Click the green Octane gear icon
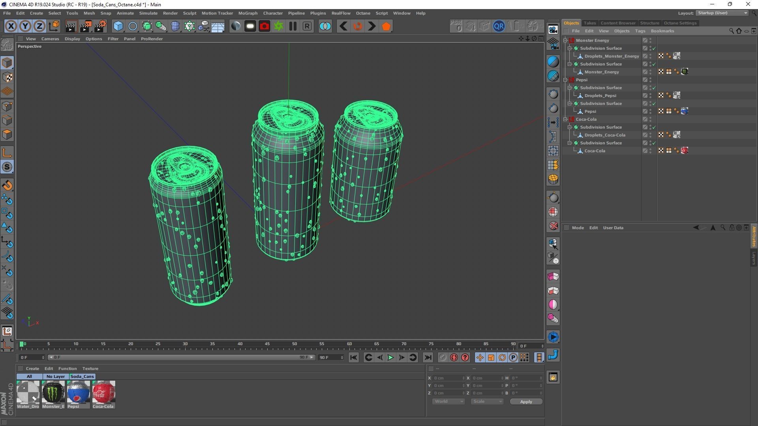The width and height of the screenshot is (758, 426). pyautogui.click(x=279, y=26)
